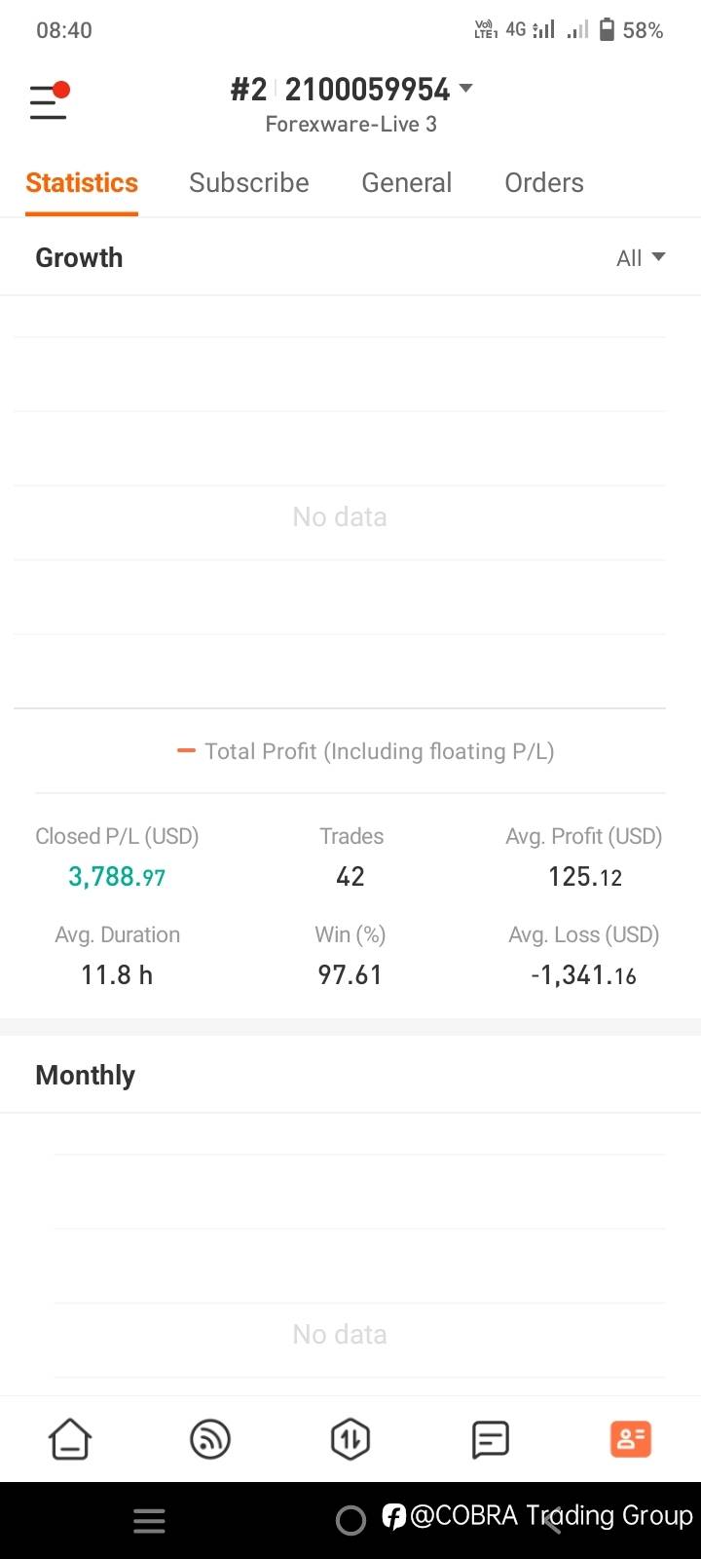Viewport: 701px width, 1559px height.
Task: Select the Statistics tab
Action: tap(82, 183)
